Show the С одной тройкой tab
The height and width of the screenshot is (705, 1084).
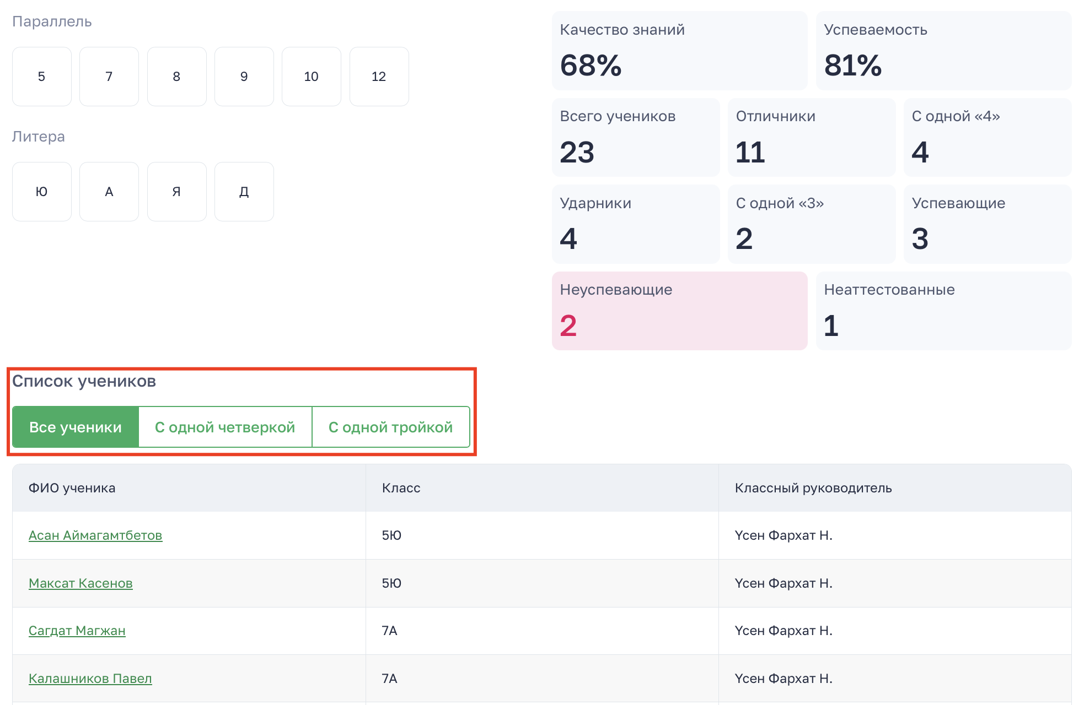pyautogui.click(x=390, y=427)
